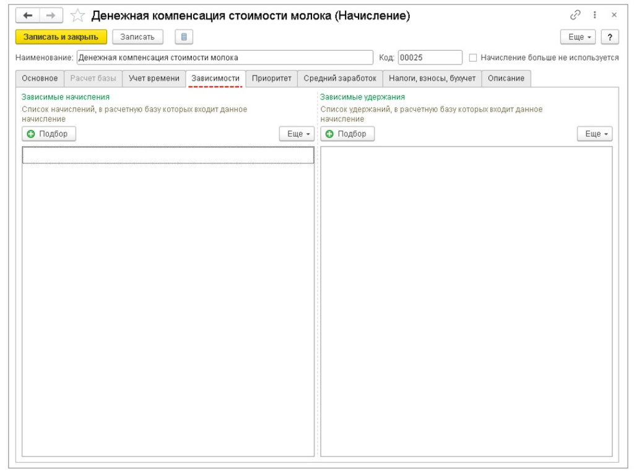Go to the 'Средний заработок' tab

click(340, 79)
